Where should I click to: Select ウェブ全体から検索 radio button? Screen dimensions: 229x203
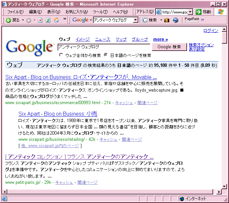point(61,55)
